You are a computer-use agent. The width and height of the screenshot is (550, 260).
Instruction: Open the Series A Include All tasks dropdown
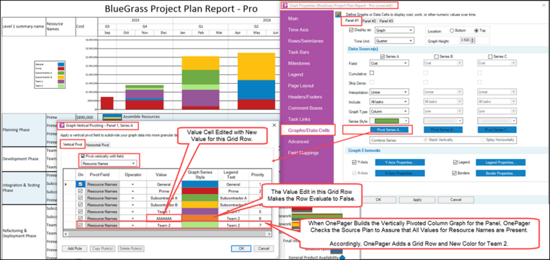[389, 101]
